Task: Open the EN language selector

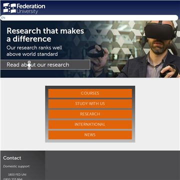Action: click(x=3, y=18)
